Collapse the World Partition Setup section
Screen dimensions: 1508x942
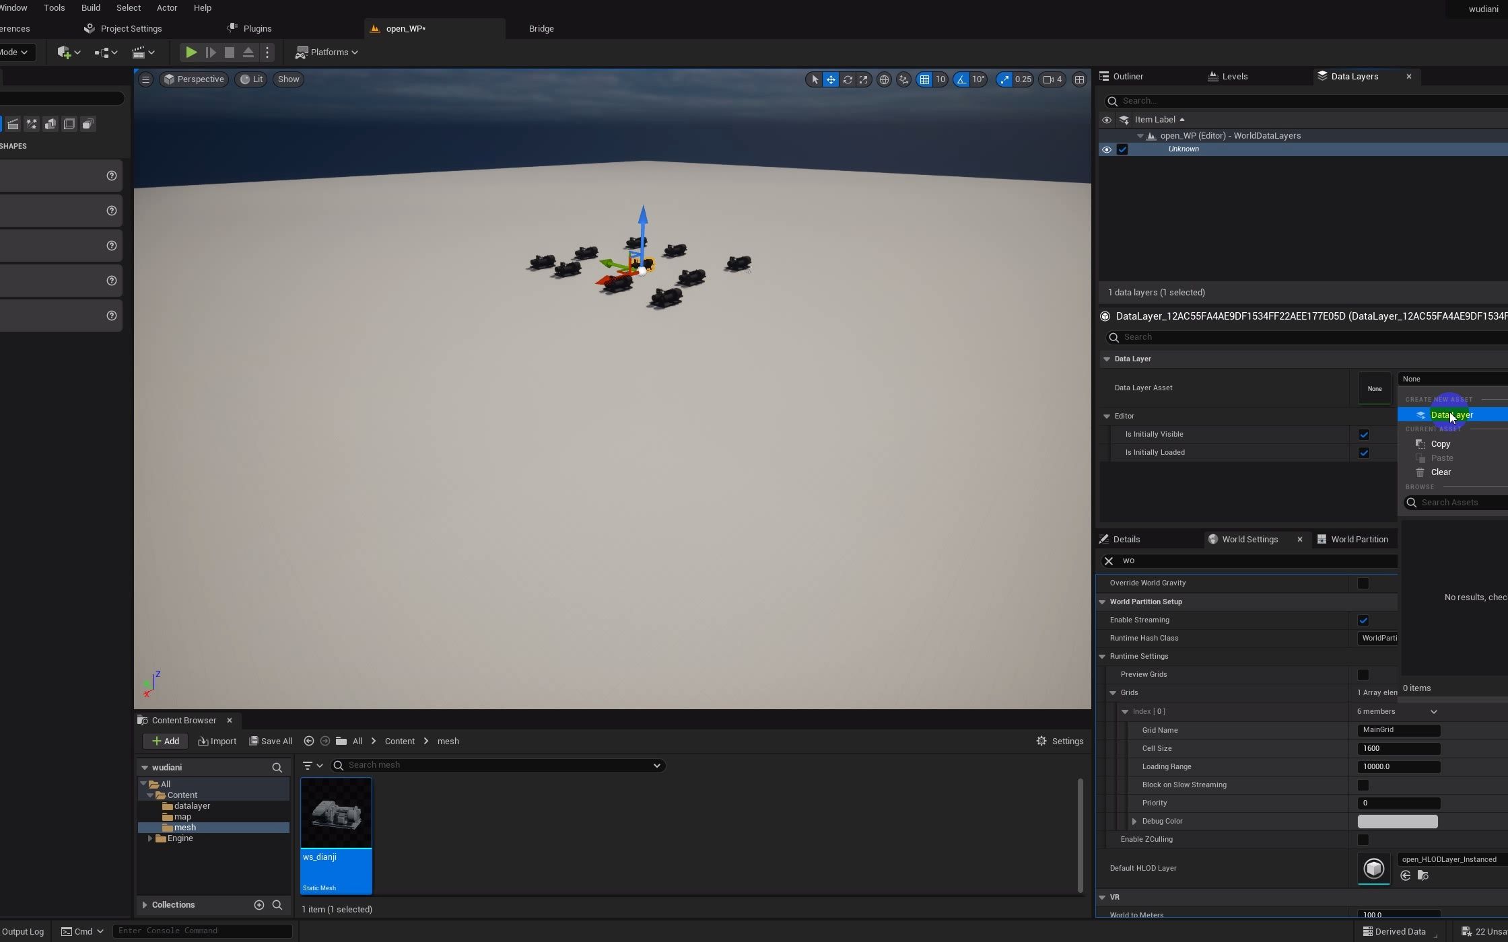[x=1102, y=602]
